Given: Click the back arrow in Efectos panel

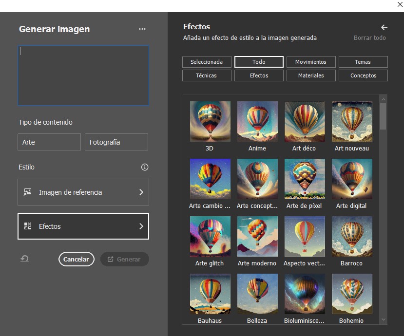Looking at the screenshot, I should point(384,27).
